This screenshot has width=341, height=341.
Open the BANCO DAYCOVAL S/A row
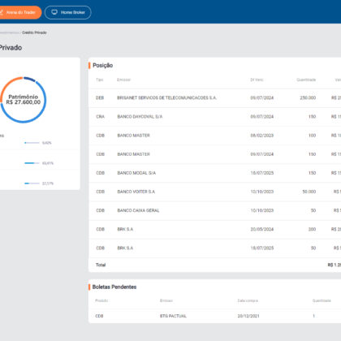click(214, 116)
